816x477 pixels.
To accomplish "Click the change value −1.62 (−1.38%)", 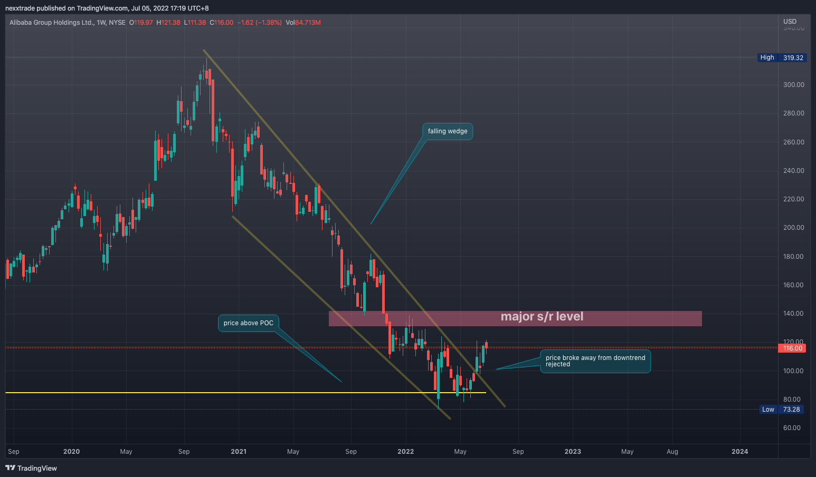I will [260, 23].
